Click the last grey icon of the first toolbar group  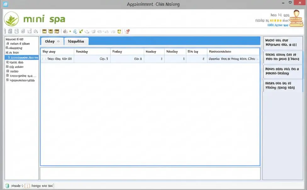pyautogui.click(x=36, y=31)
